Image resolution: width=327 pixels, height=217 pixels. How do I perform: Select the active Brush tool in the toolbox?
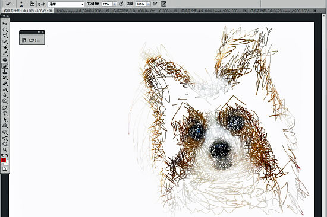pyautogui.click(x=5, y=66)
